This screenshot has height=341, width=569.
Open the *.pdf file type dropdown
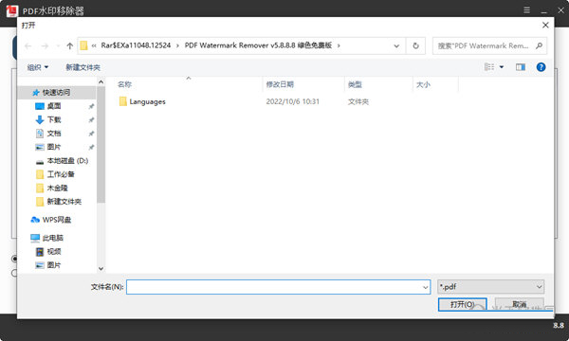[490, 287]
